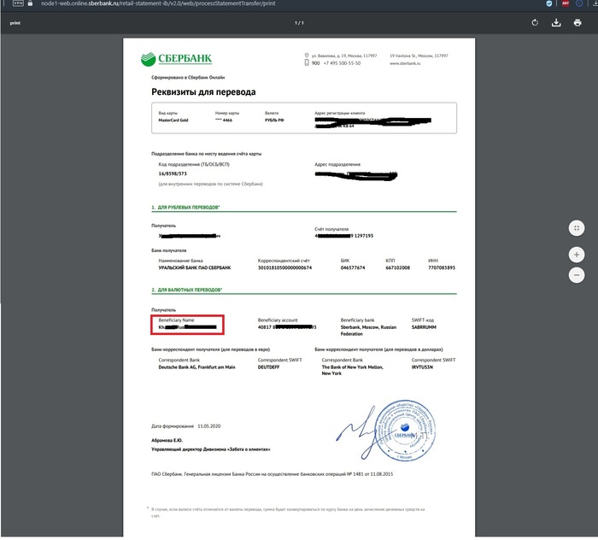Fit the PDF page to width
The width and height of the screenshot is (598, 540).
click(577, 228)
